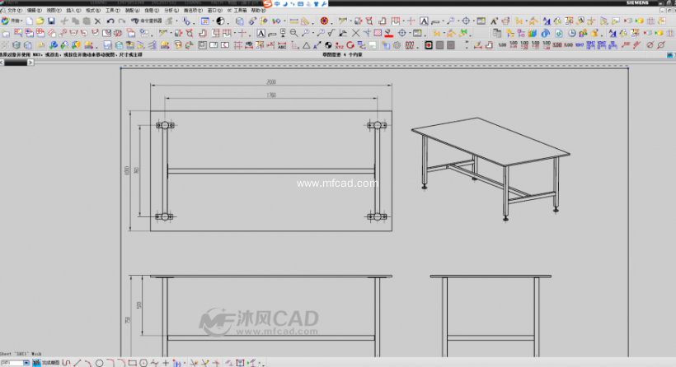
Task: Open the 编辑 (Edit) menu
Action: pyautogui.click(x=34, y=11)
